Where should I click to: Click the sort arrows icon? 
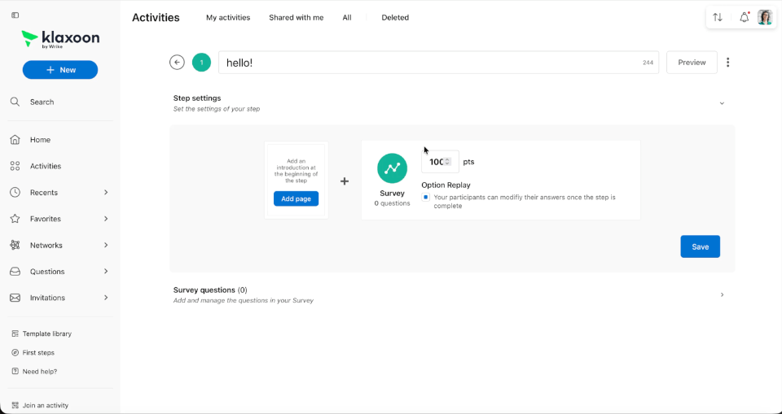click(718, 17)
